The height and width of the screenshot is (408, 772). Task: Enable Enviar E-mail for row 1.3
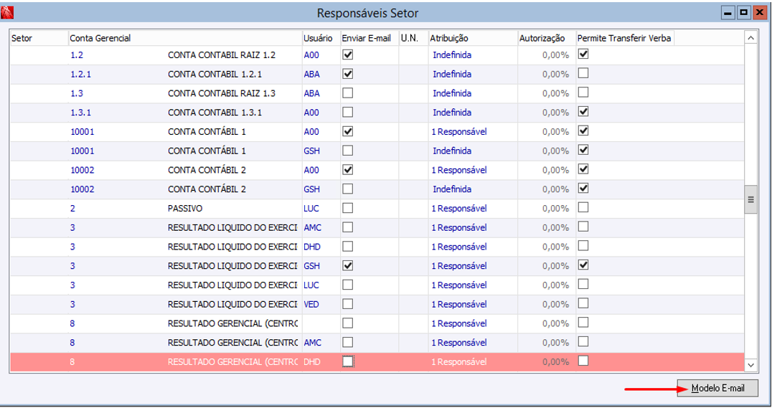[x=347, y=93]
